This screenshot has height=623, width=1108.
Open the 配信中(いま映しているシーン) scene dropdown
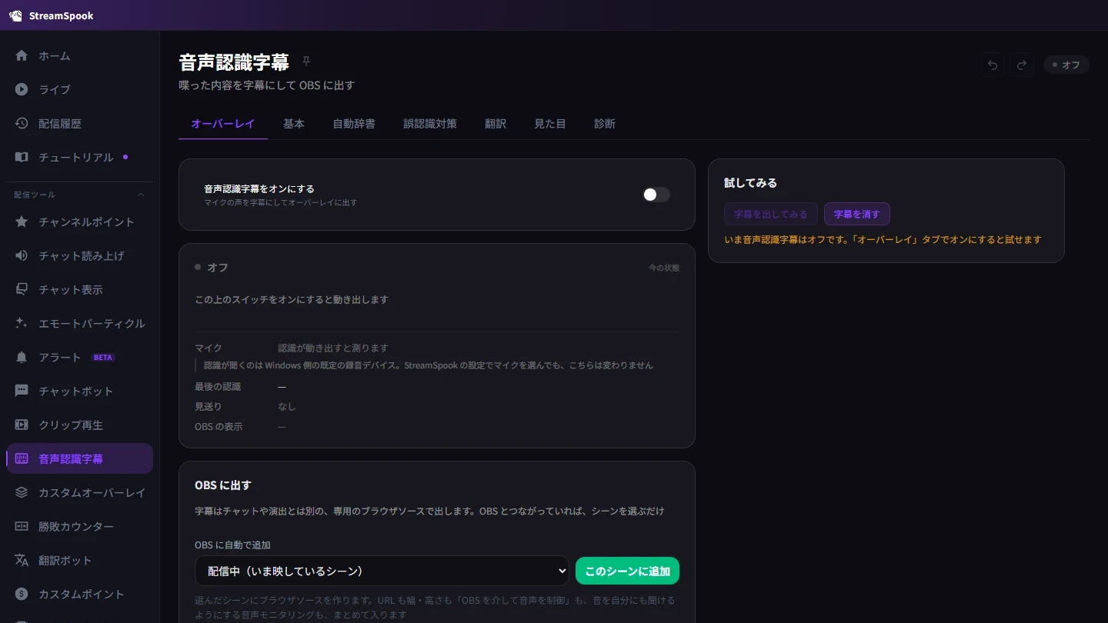tap(382, 571)
